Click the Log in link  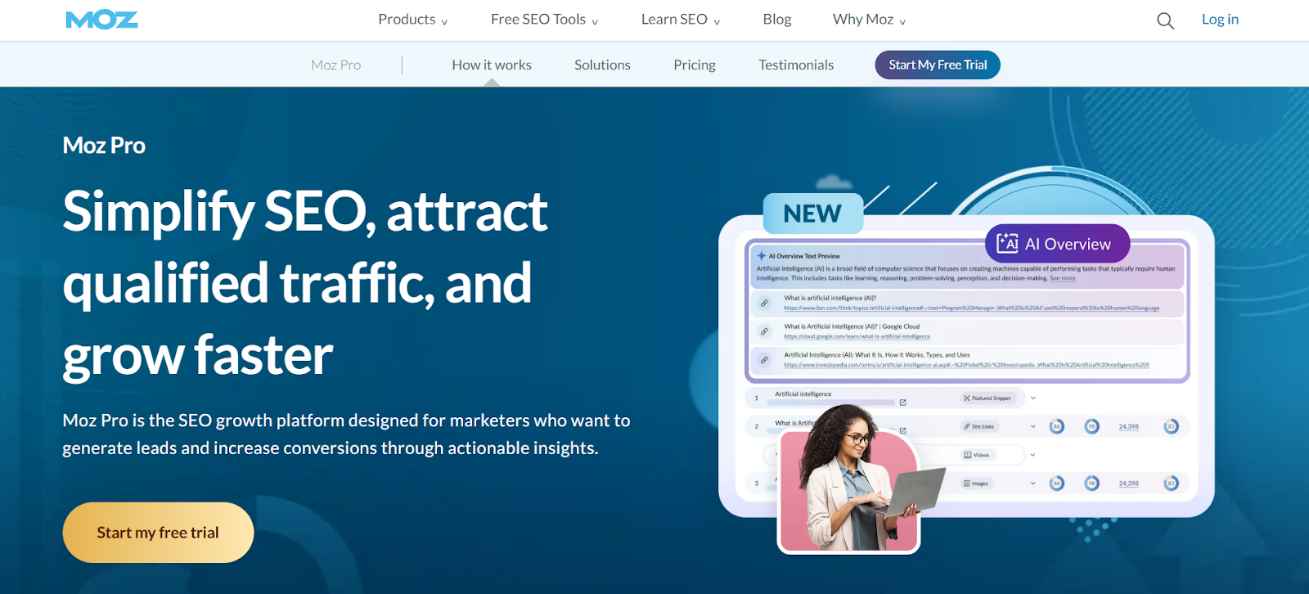coord(1220,20)
